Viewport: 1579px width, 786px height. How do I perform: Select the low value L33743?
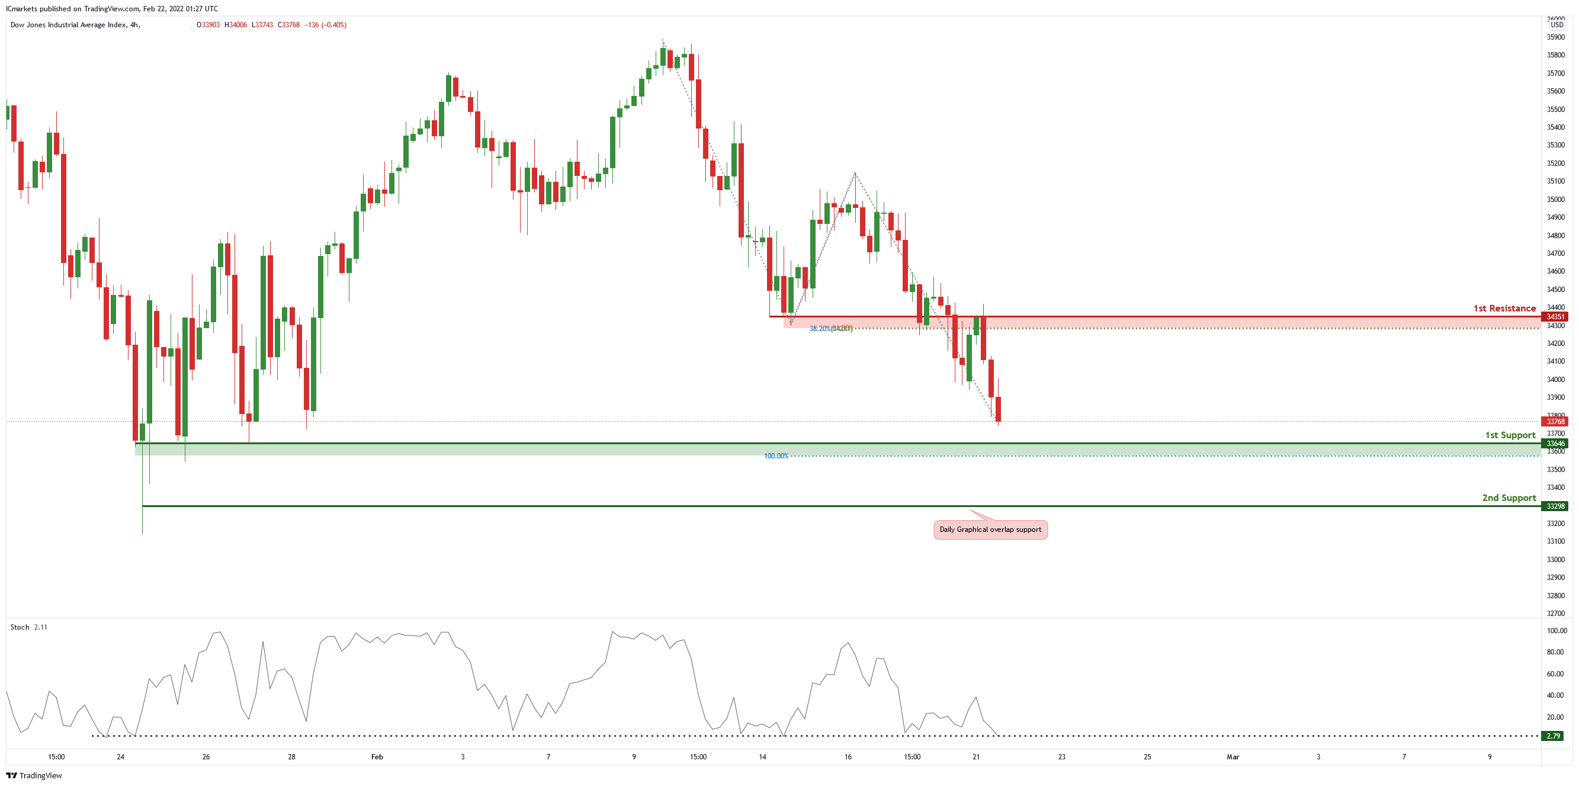coord(262,25)
